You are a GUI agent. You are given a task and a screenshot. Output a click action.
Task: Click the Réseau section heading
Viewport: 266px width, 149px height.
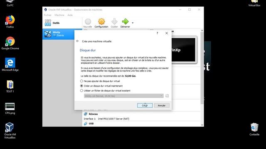(x=93, y=114)
